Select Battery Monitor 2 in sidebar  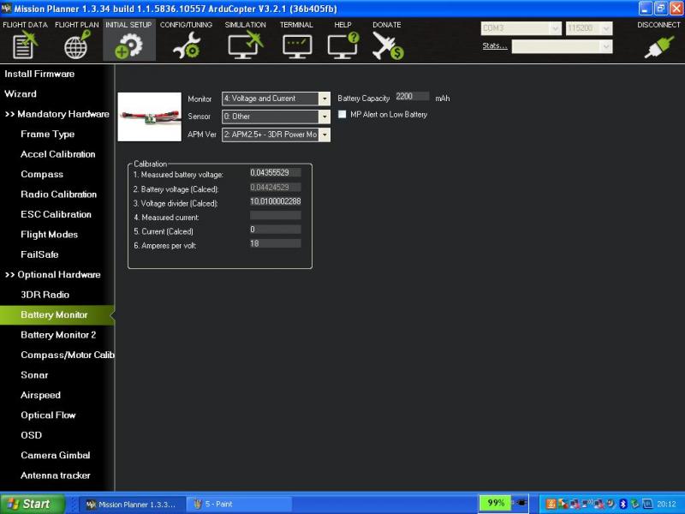(x=58, y=335)
